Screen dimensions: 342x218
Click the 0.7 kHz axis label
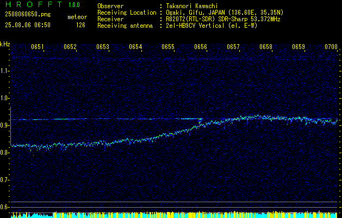point(4,180)
